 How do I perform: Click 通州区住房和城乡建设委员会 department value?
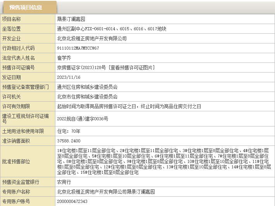click(87, 87)
